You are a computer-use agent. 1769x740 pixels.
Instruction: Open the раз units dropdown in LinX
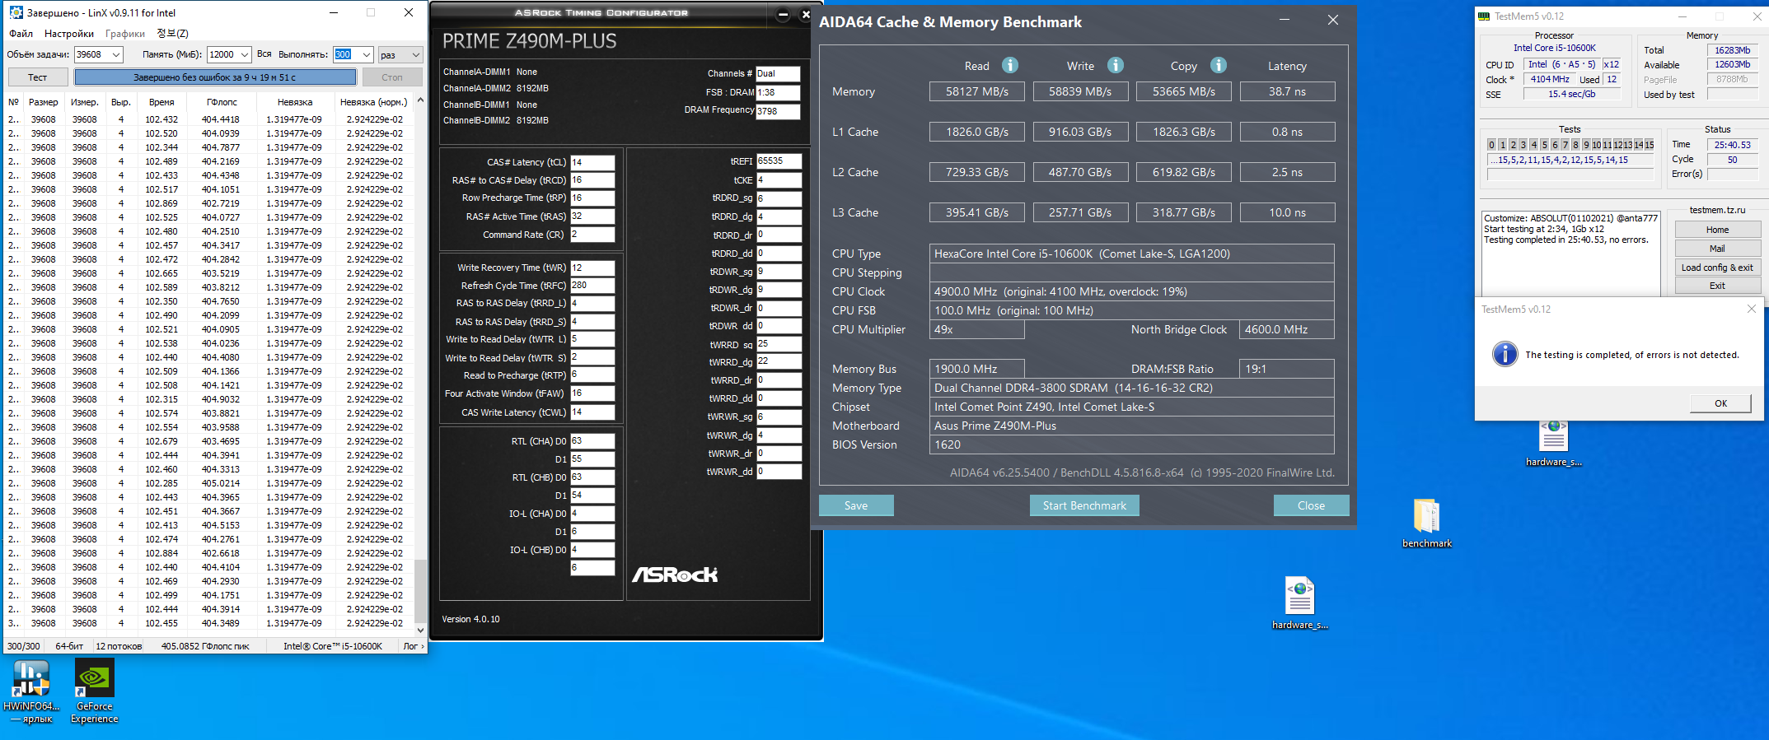pos(400,55)
